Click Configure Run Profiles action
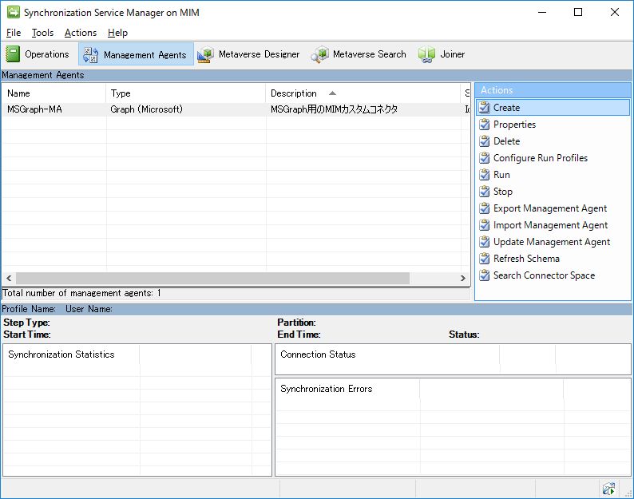634x499 pixels. (x=540, y=158)
